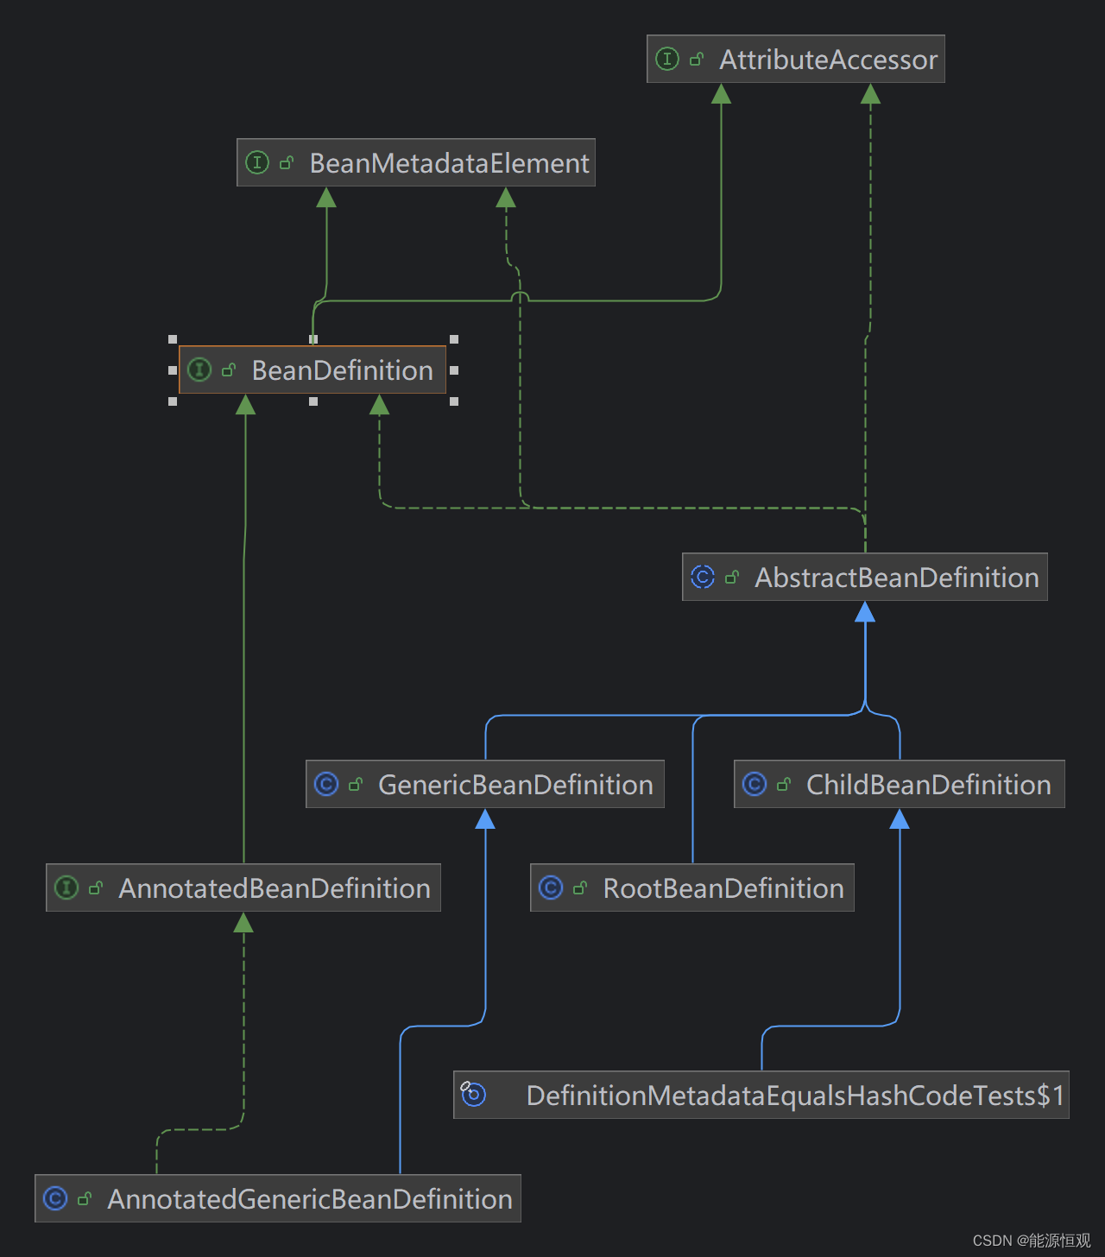Viewport: 1105px width, 1257px height.
Task: Click the BeanMetadataElement interface icon
Action: (257, 162)
